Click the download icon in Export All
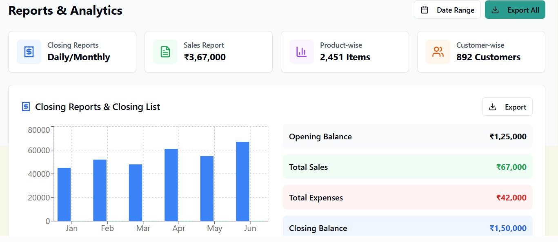The image size is (558, 242). coord(495,10)
